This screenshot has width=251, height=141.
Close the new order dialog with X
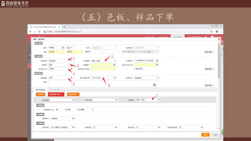(x=218, y=39)
